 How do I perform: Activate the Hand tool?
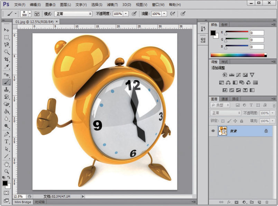6,164
